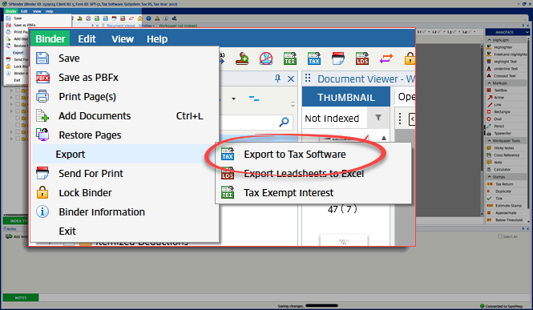Screen dimensions: 533x310
Task: Click the filter funnel icon beside Not Indexed
Action: coord(378,118)
